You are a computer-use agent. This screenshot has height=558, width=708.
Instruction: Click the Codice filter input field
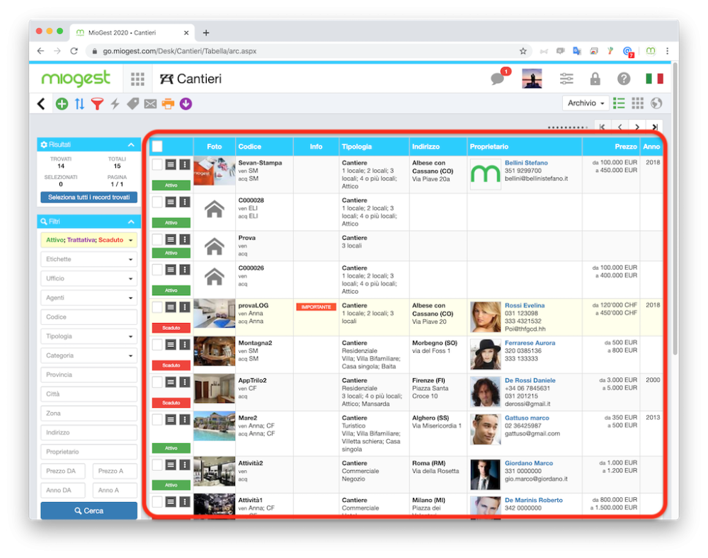pos(89,317)
